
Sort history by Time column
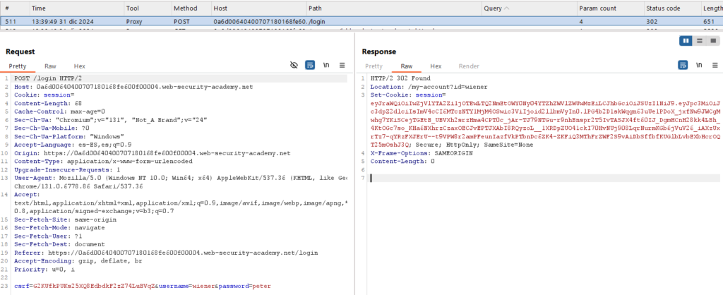coord(76,8)
